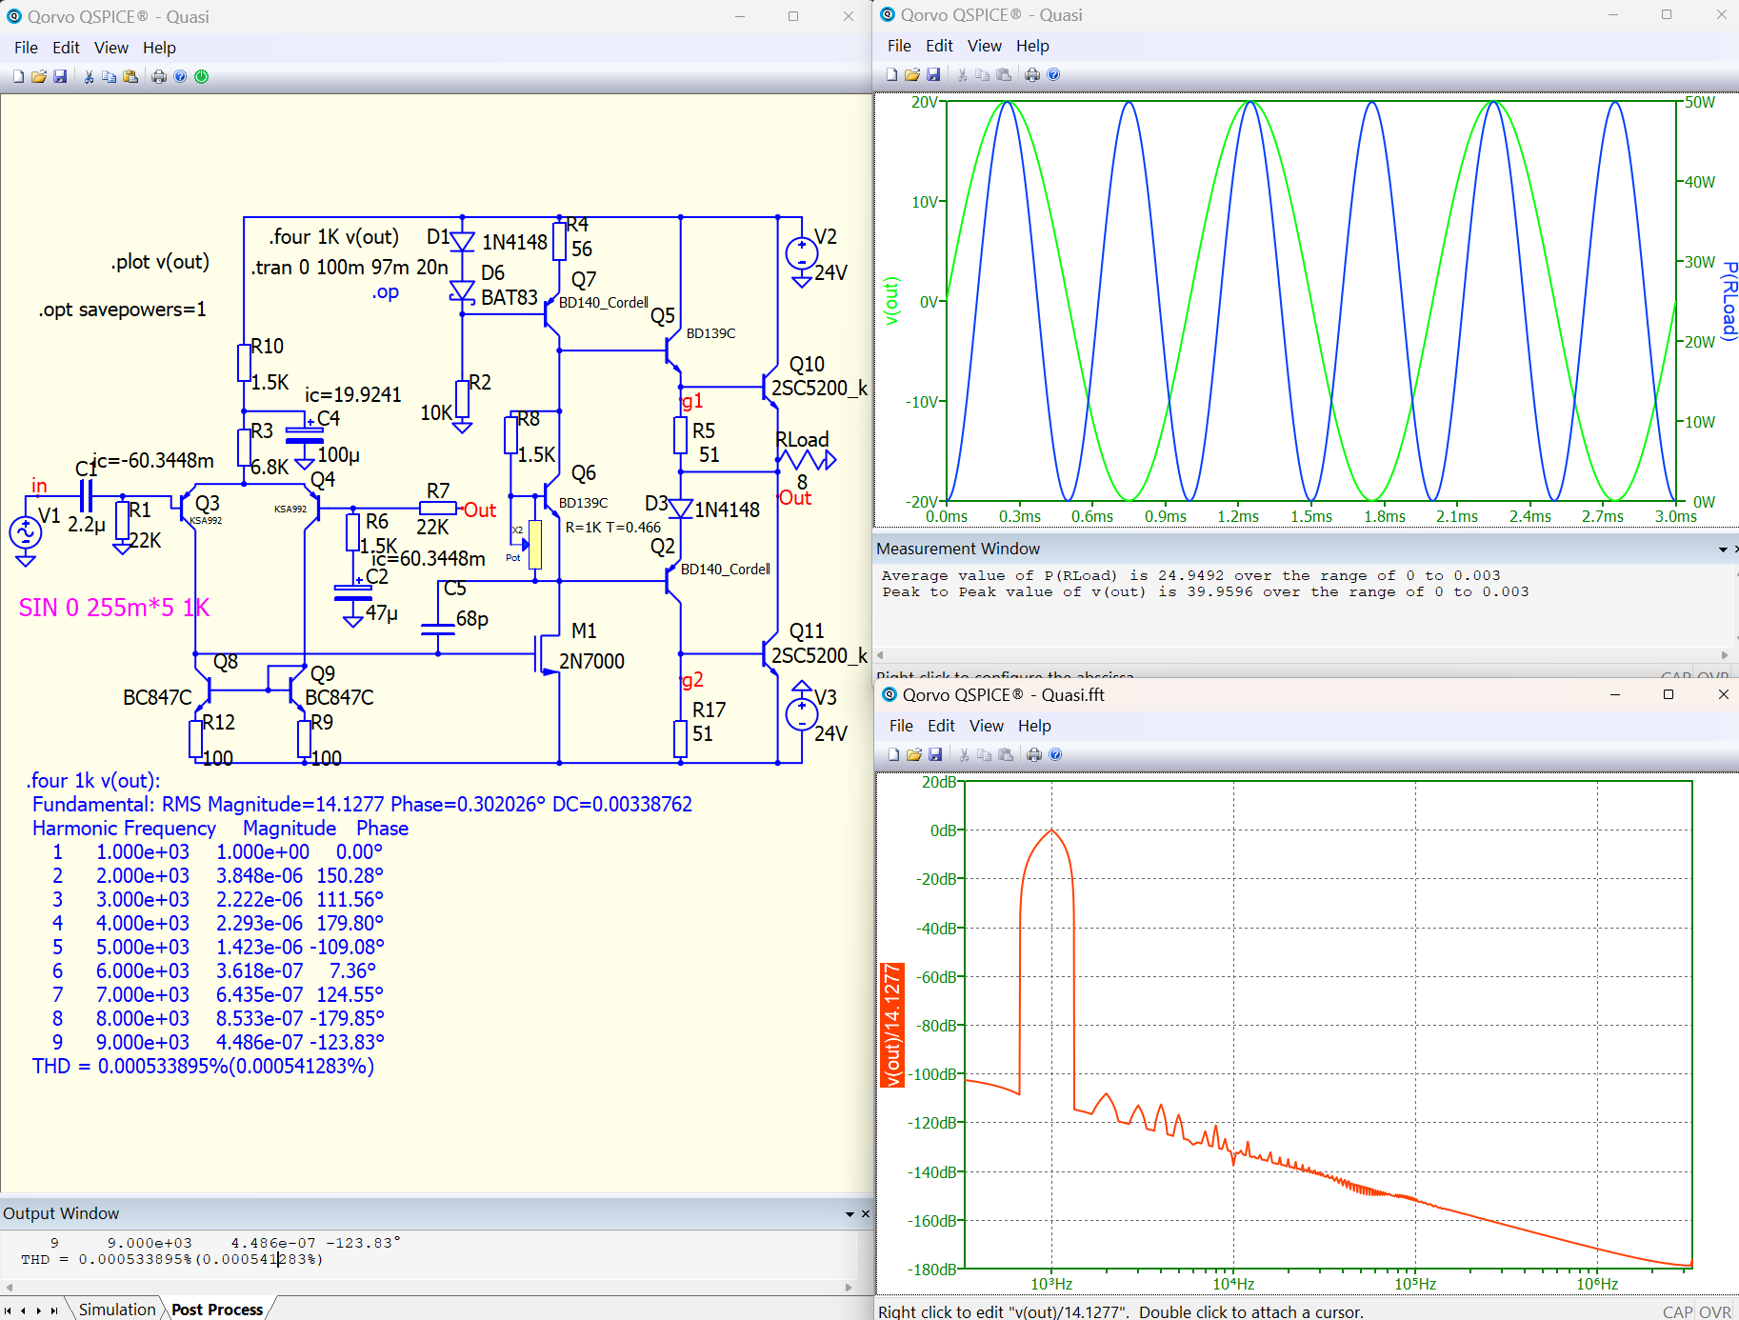The image size is (1739, 1320).
Task: Open Edit menu in schematic window
Action: [x=66, y=48]
